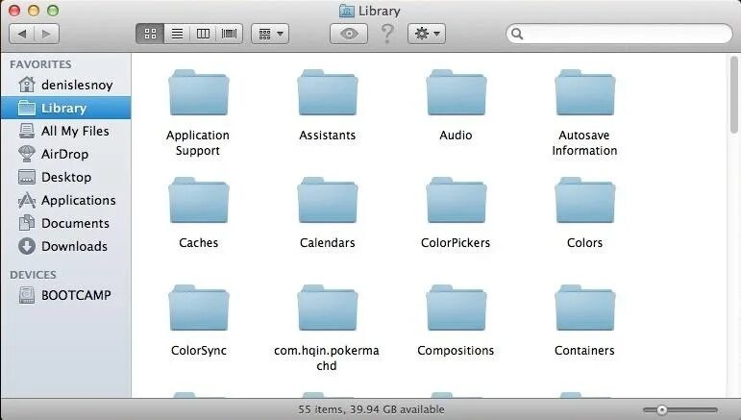This screenshot has height=420, width=741.
Task: Go to Desktop in sidebar
Action: point(65,177)
